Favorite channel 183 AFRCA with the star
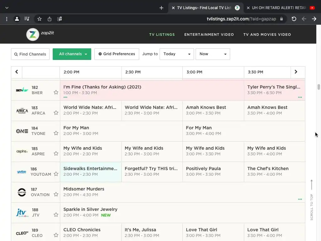The width and height of the screenshot is (321, 241). (x=56, y=113)
